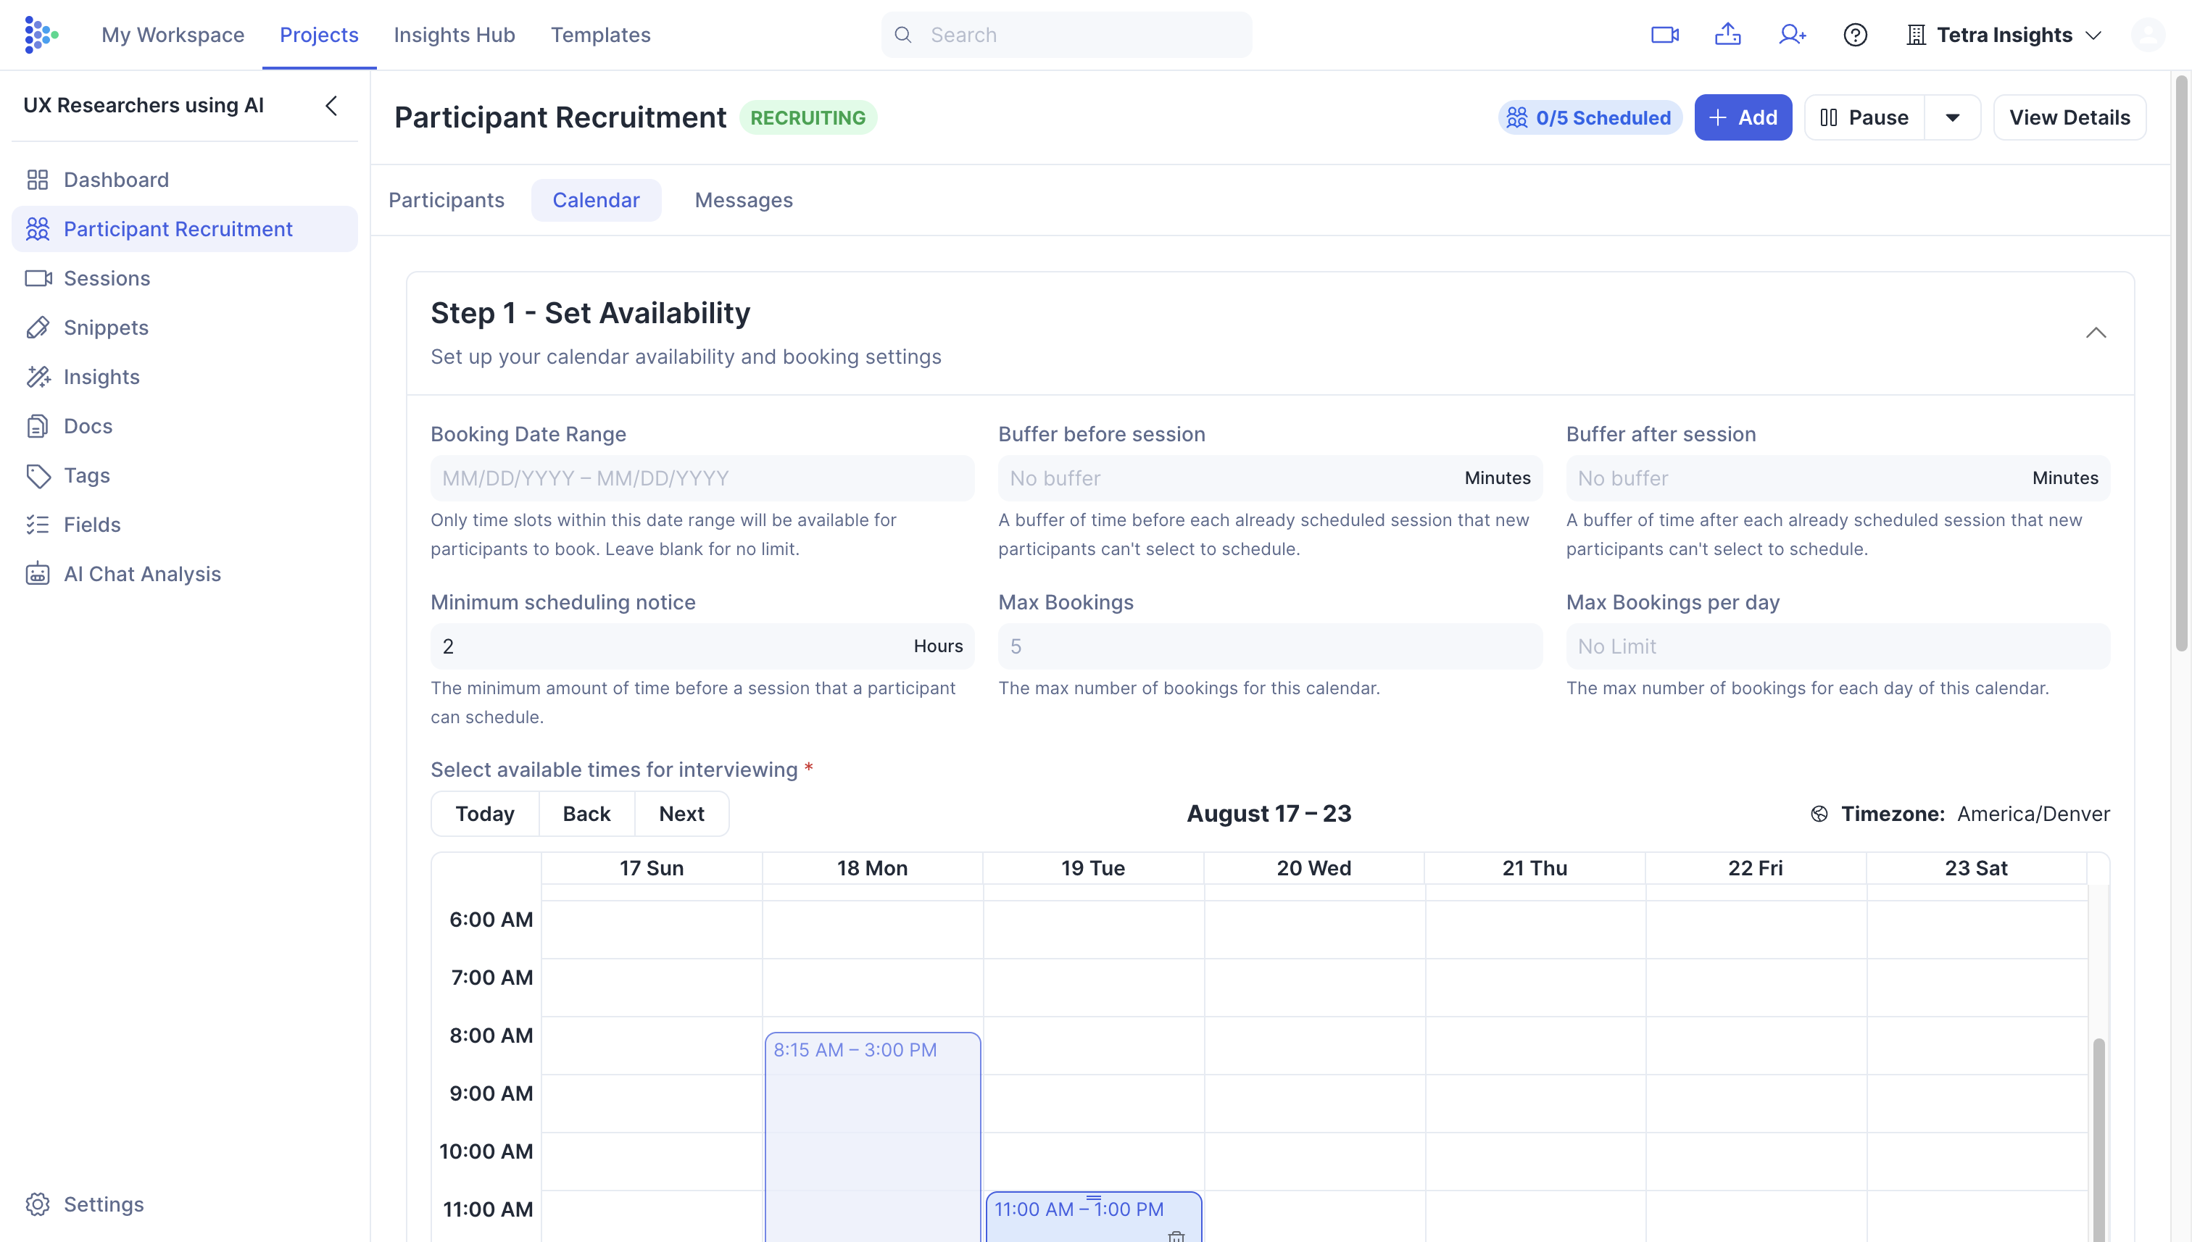Click Booking Date Range field

coord(702,478)
